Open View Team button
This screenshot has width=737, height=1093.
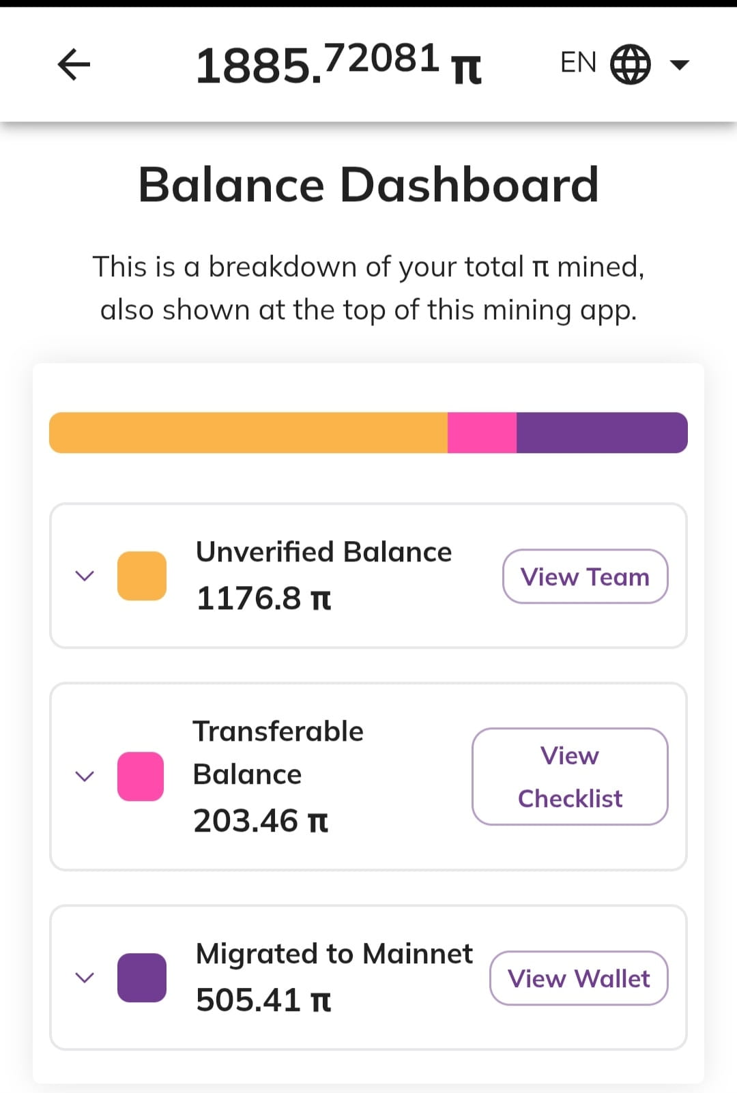[586, 577]
